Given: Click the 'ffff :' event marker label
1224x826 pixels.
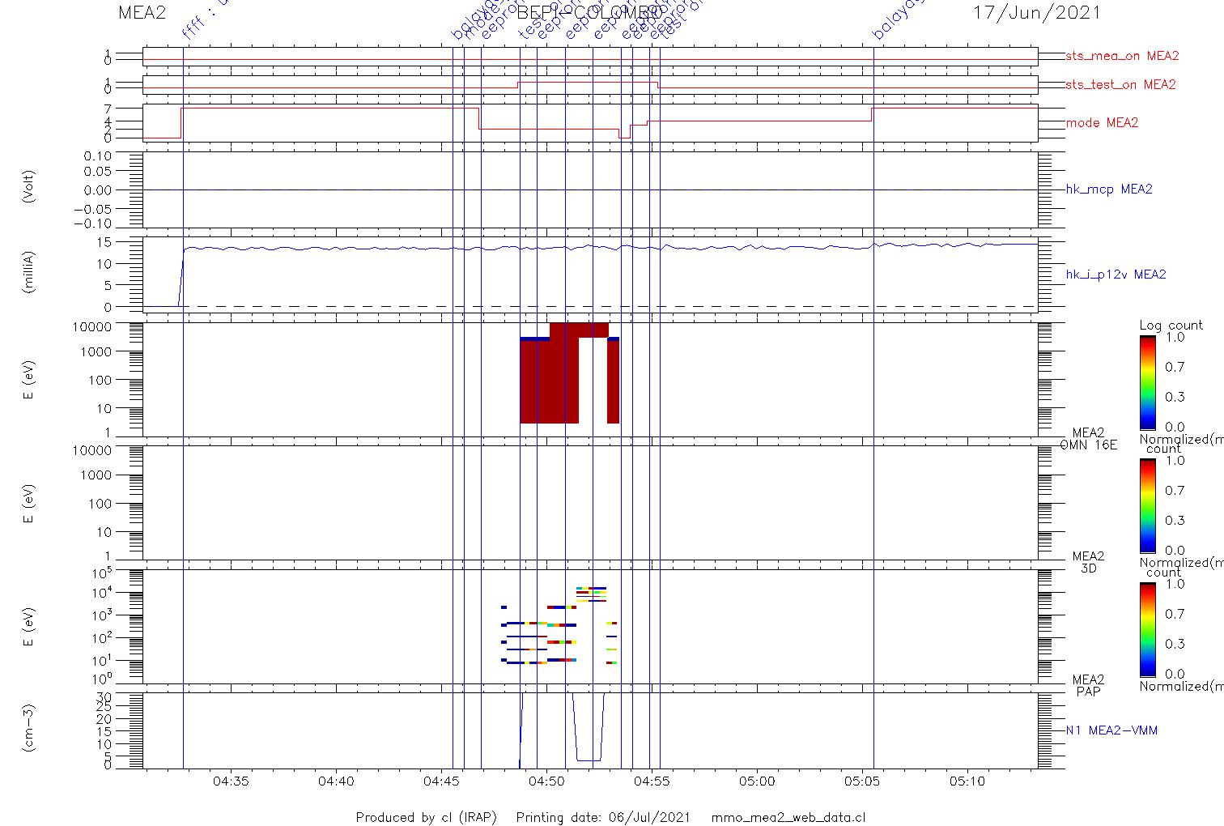Looking at the screenshot, I should tap(202, 20).
